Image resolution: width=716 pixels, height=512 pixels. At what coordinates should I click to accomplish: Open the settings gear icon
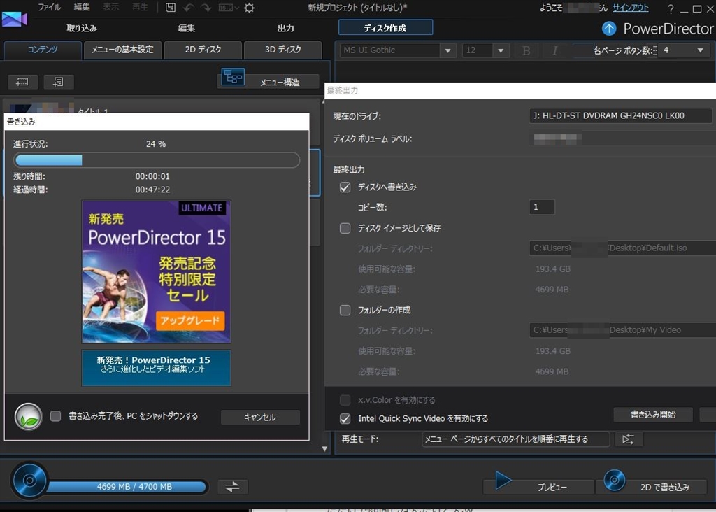pyautogui.click(x=249, y=8)
